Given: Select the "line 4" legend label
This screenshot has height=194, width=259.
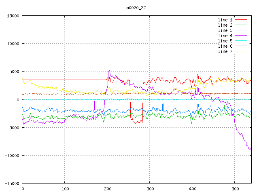Looking at the screenshot, I should point(225,36).
